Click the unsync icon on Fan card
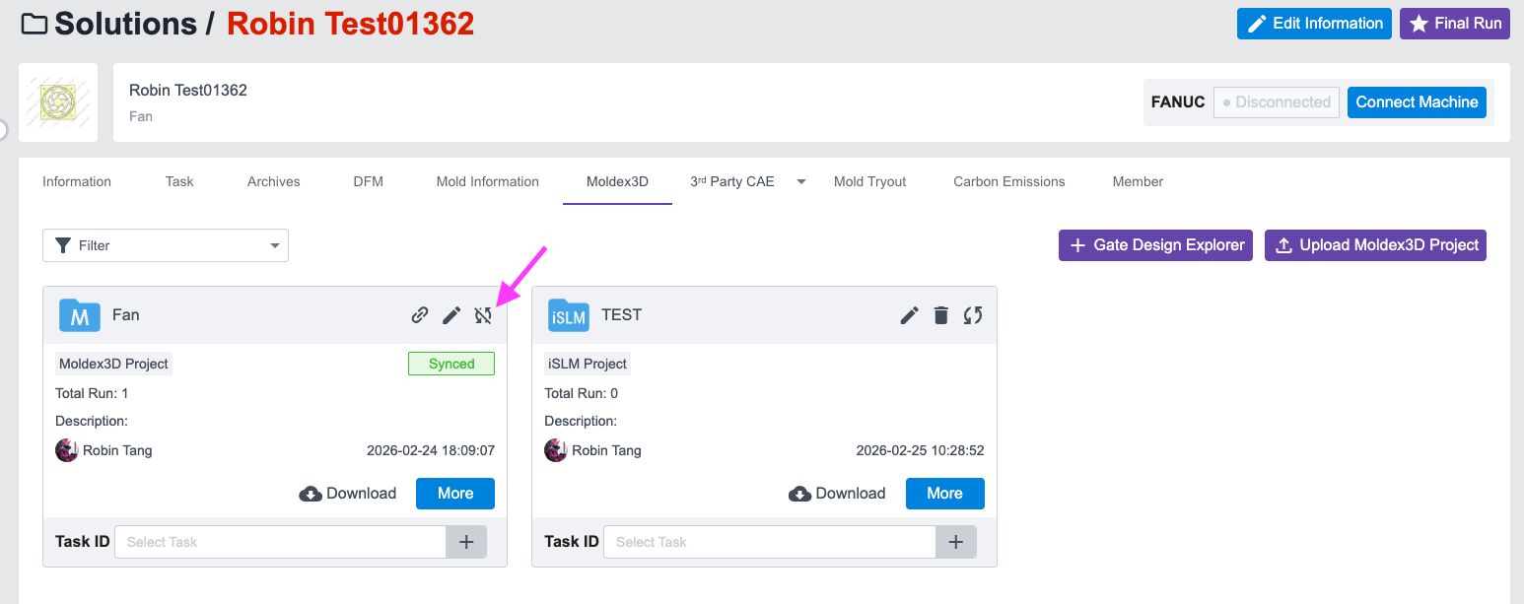The image size is (1524, 604). [x=483, y=315]
